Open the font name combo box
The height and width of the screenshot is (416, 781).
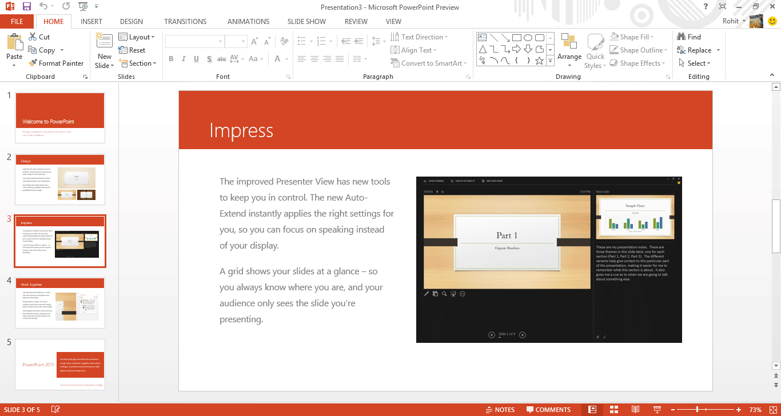[x=194, y=42]
